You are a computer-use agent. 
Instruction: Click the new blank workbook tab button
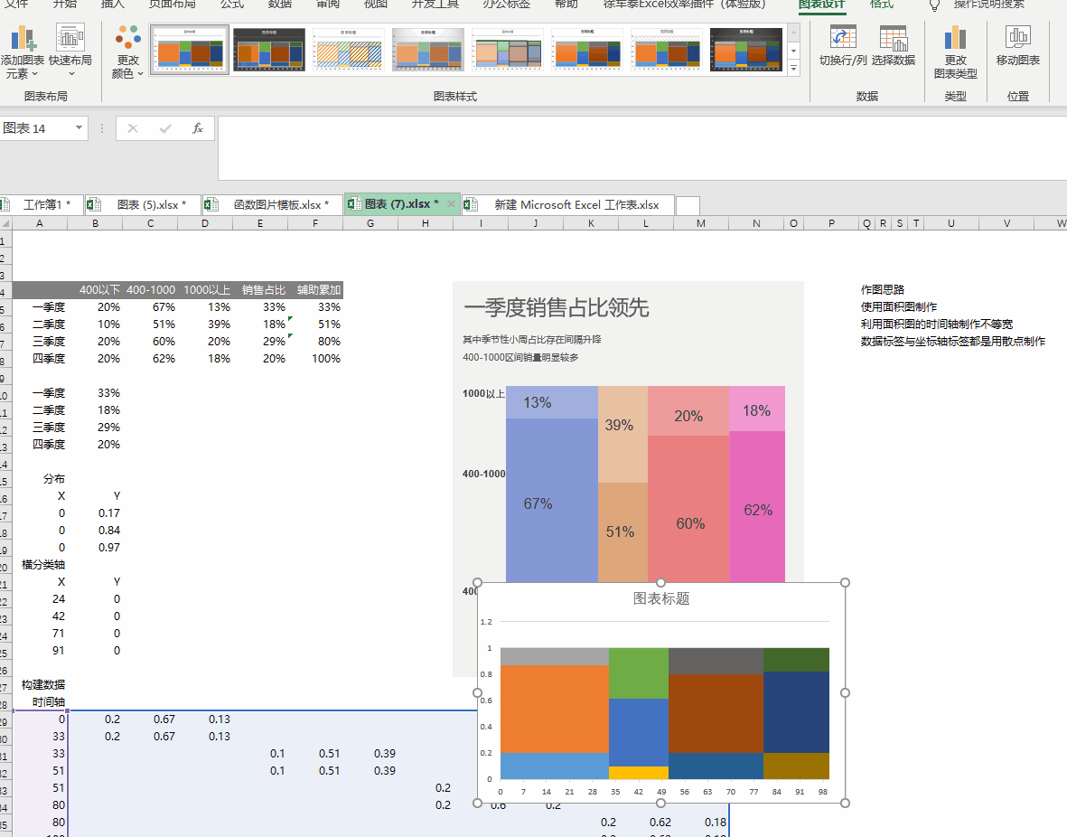[688, 205]
